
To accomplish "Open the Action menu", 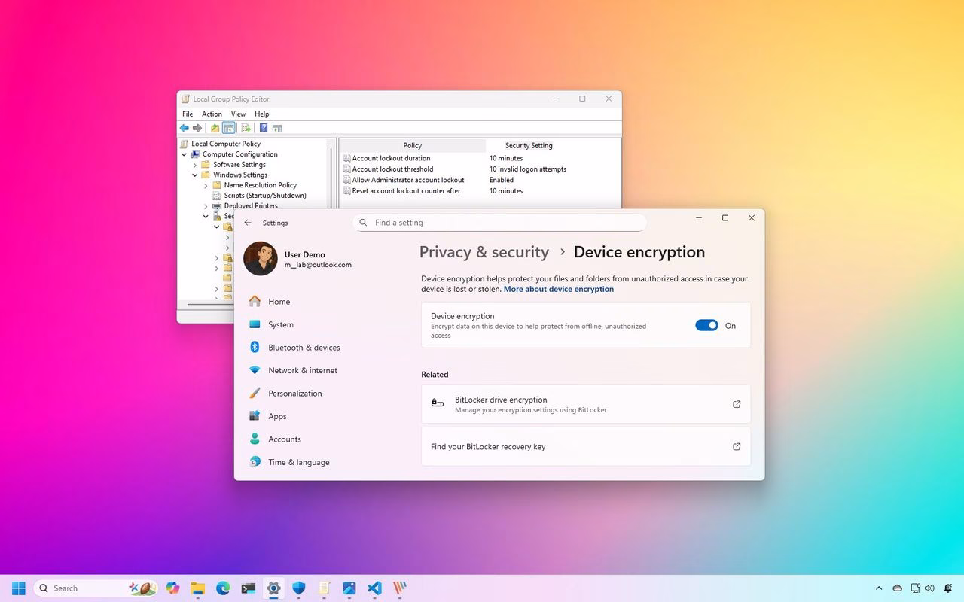I will tap(212, 114).
